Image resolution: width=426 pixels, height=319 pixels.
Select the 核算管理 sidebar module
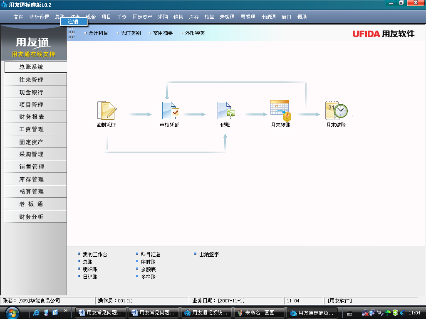click(x=36, y=192)
